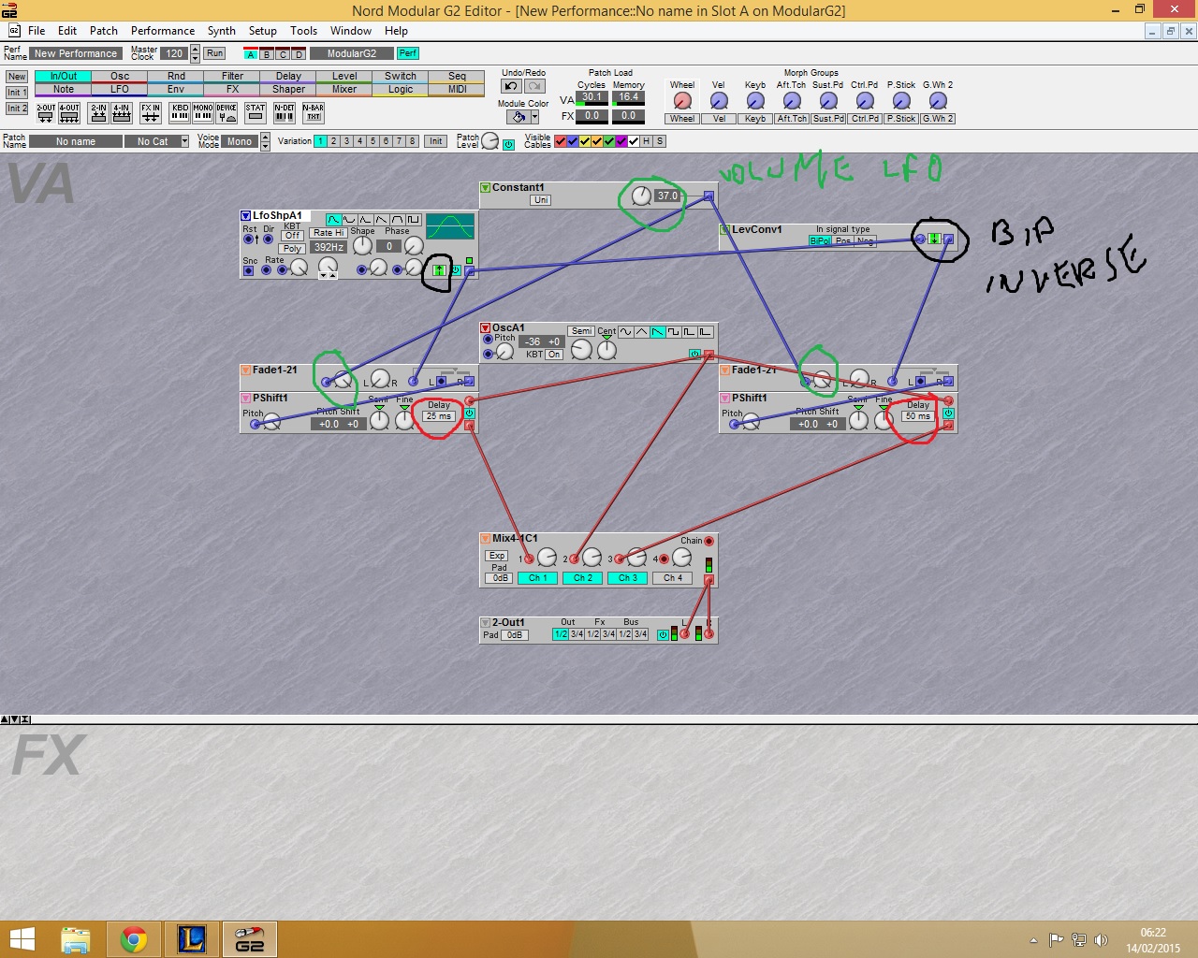The height and width of the screenshot is (958, 1198).
Task: Open the patch category No Cat dropdown
Action: pos(184,141)
